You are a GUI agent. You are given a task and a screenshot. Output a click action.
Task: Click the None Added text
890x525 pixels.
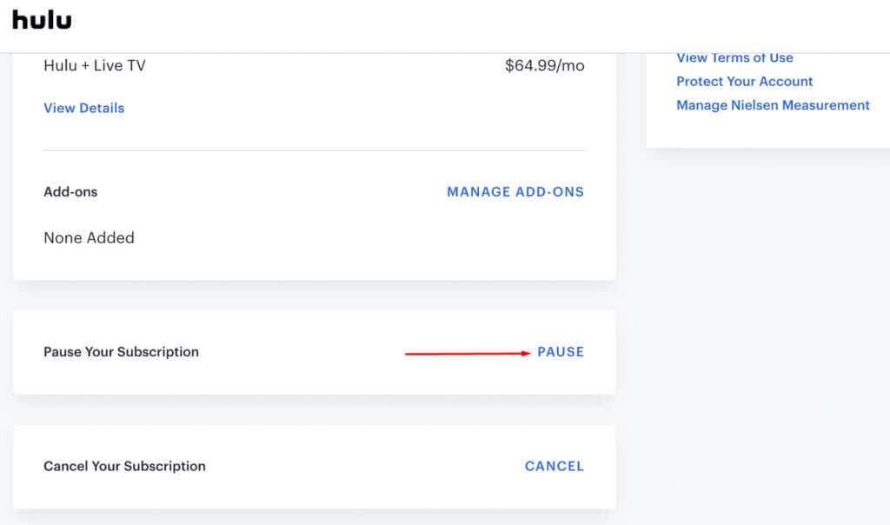tap(89, 237)
